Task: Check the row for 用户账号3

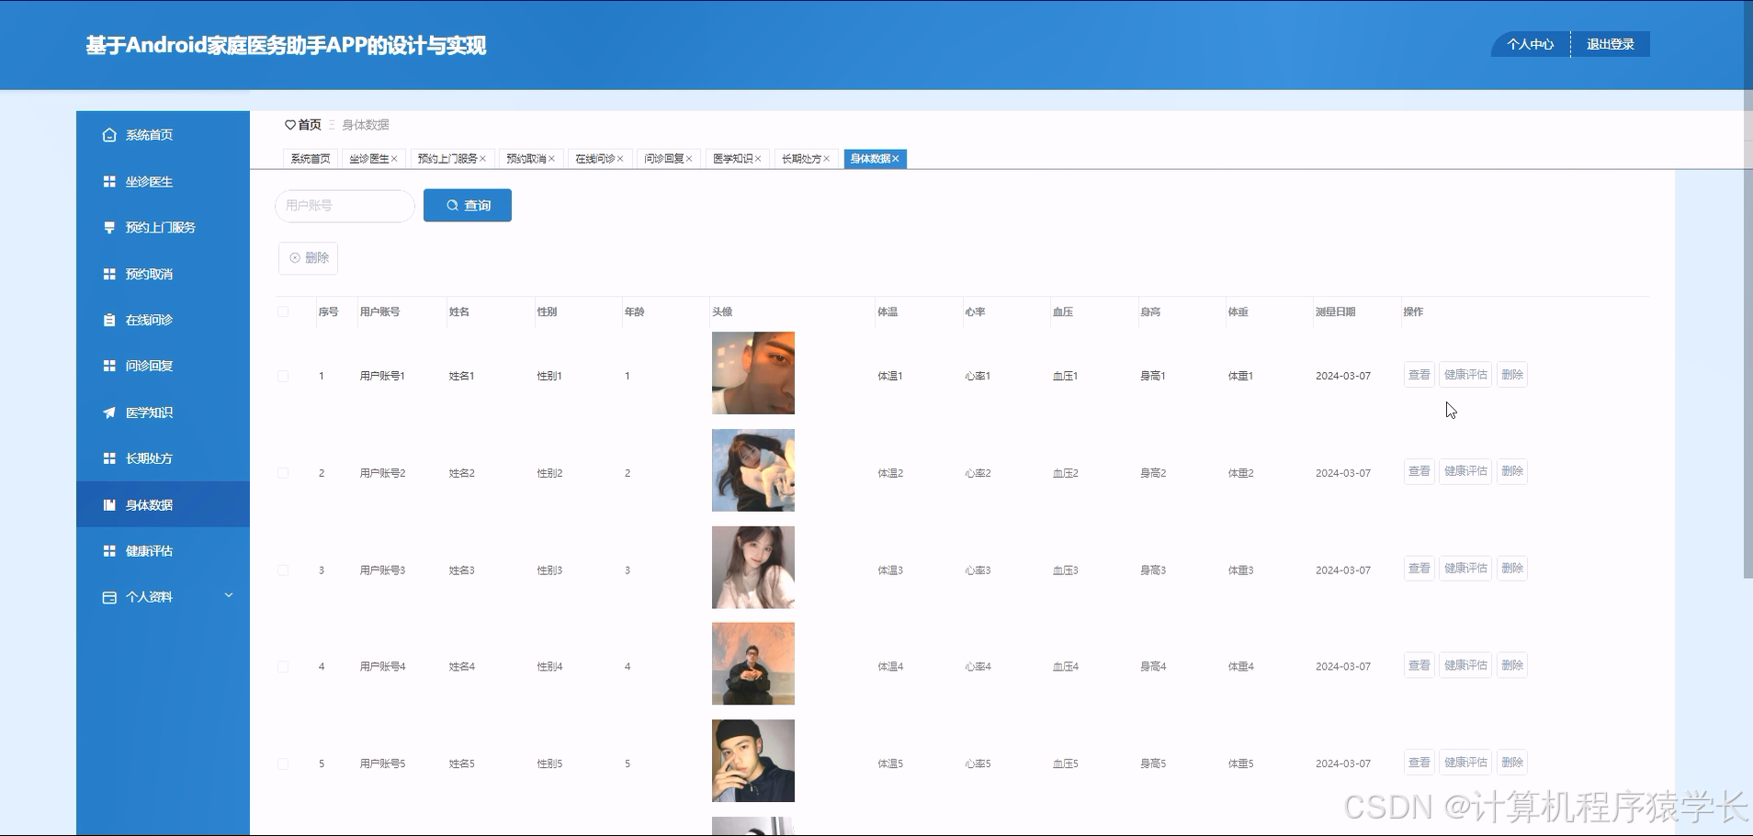Action: [283, 571]
